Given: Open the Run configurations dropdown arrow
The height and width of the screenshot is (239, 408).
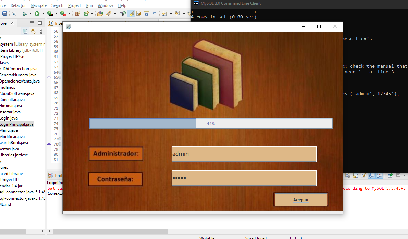Looking at the screenshot, I should coord(43,13).
